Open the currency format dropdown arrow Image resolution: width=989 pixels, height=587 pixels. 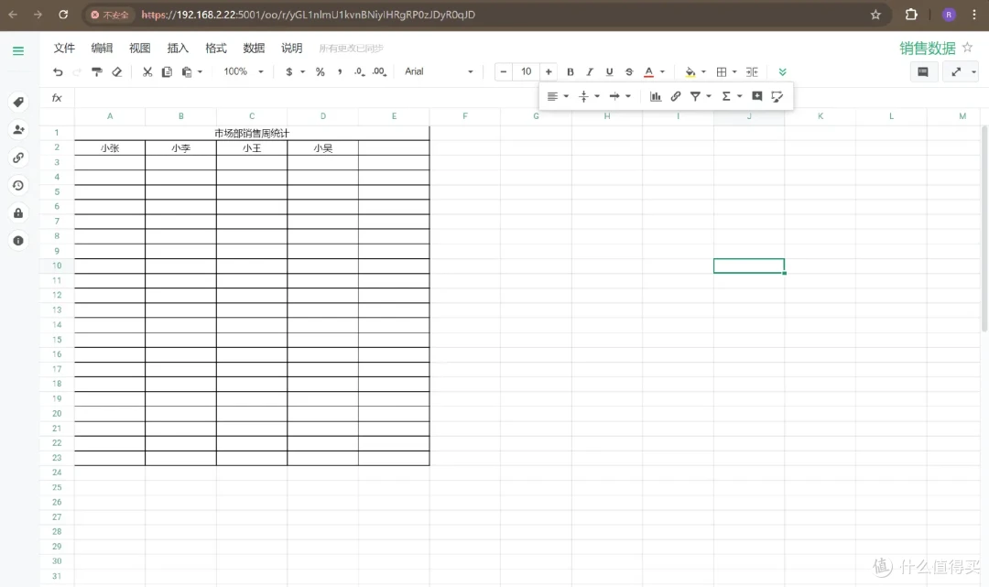[x=302, y=71]
